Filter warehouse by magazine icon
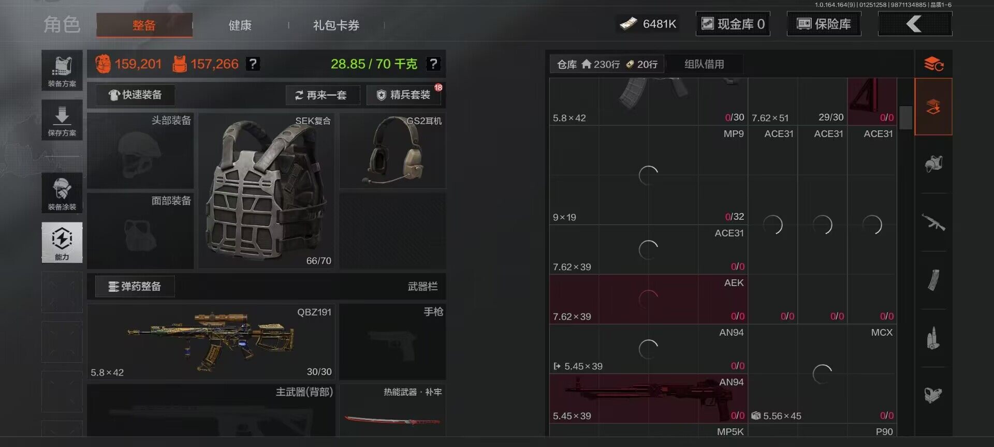 click(933, 280)
